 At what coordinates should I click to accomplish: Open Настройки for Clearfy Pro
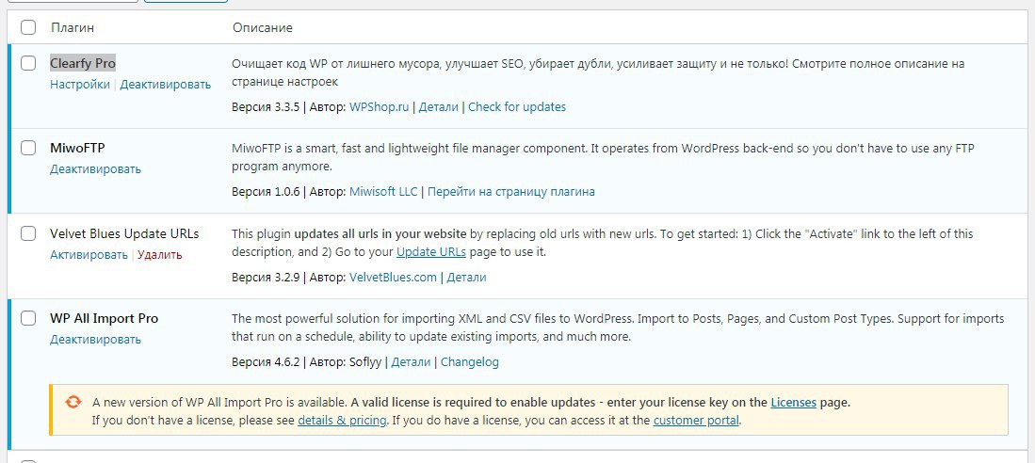80,85
